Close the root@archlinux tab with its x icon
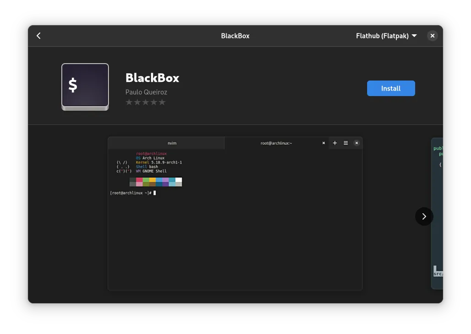Viewport: 471px width, 334px height. [324, 143]
